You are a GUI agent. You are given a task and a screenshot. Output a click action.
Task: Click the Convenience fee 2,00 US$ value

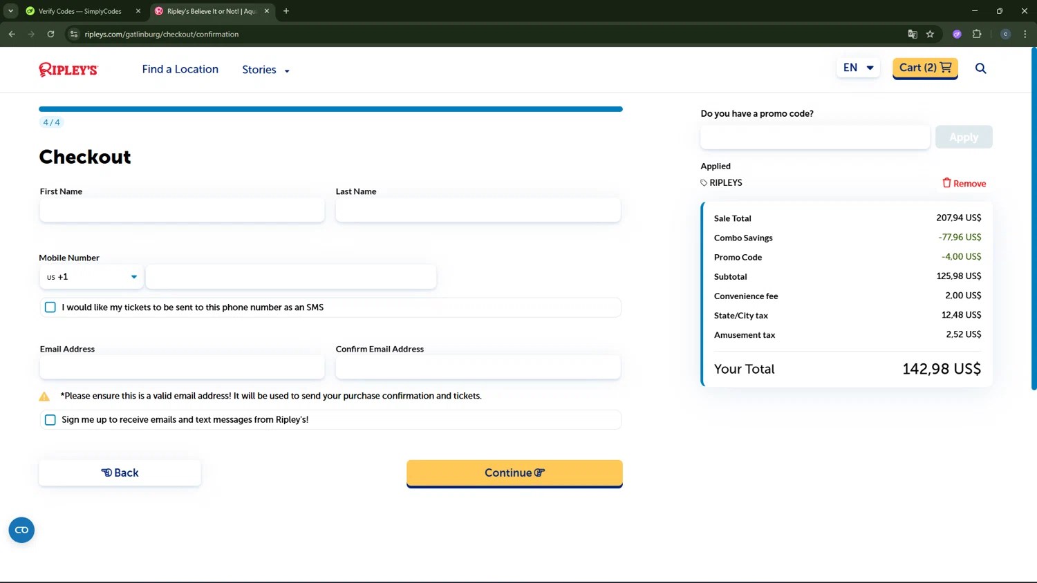click(x=963, y=295)
